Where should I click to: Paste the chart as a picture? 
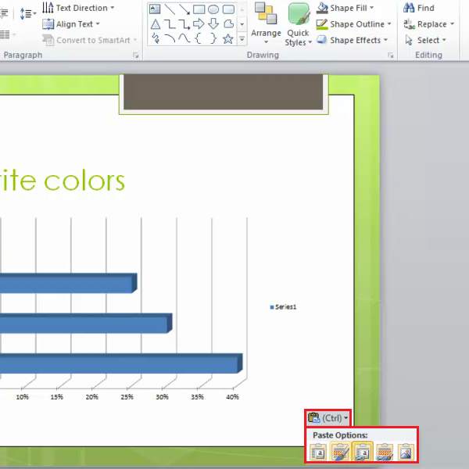(x=406, y=452)
